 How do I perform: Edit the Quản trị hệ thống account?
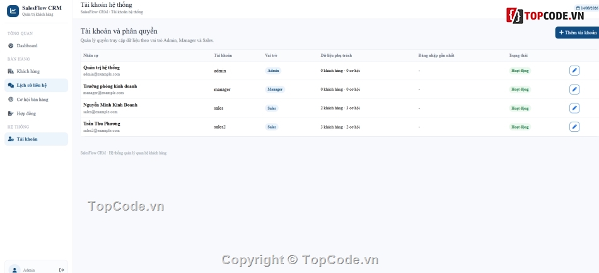(574, 71)
